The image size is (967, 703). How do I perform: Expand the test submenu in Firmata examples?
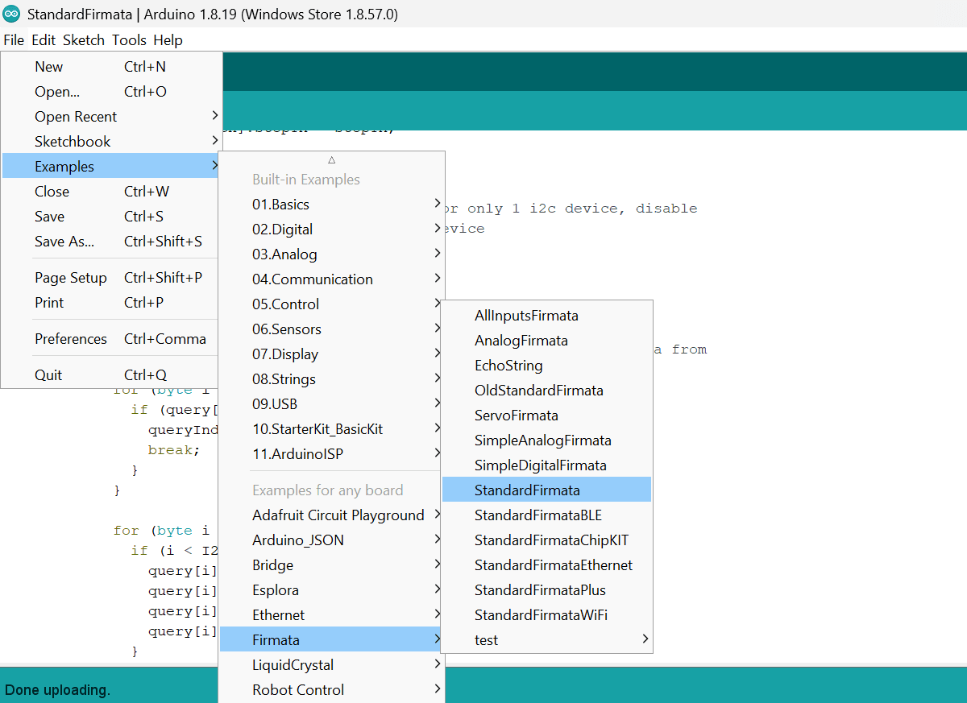pyautogui.click(x=486, y=639)
